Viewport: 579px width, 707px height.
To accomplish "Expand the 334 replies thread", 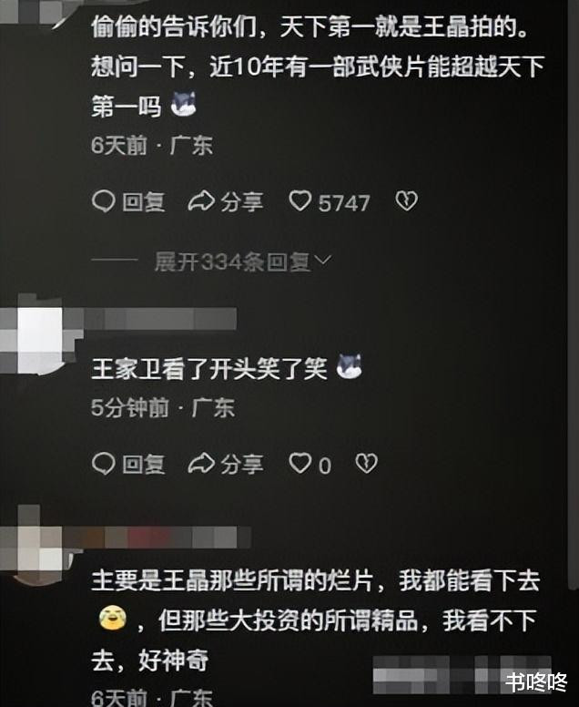I will (232, 262).
